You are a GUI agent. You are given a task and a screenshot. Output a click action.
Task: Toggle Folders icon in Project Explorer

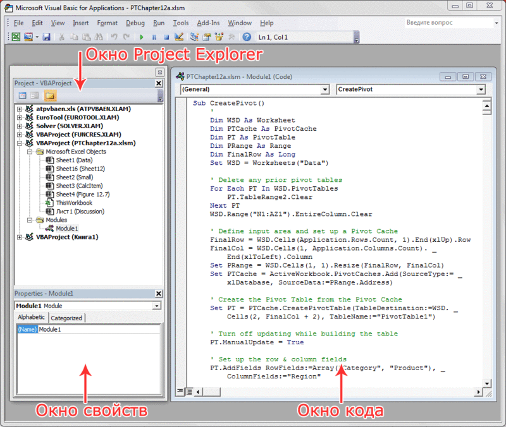[x=50, y=95]
